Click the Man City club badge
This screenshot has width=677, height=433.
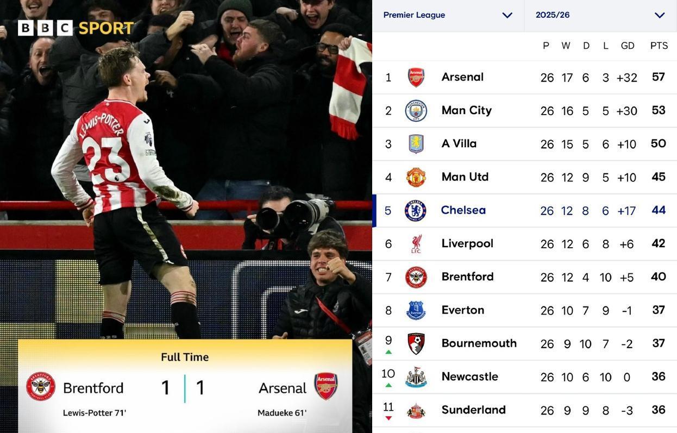click(x=416, y=111)
